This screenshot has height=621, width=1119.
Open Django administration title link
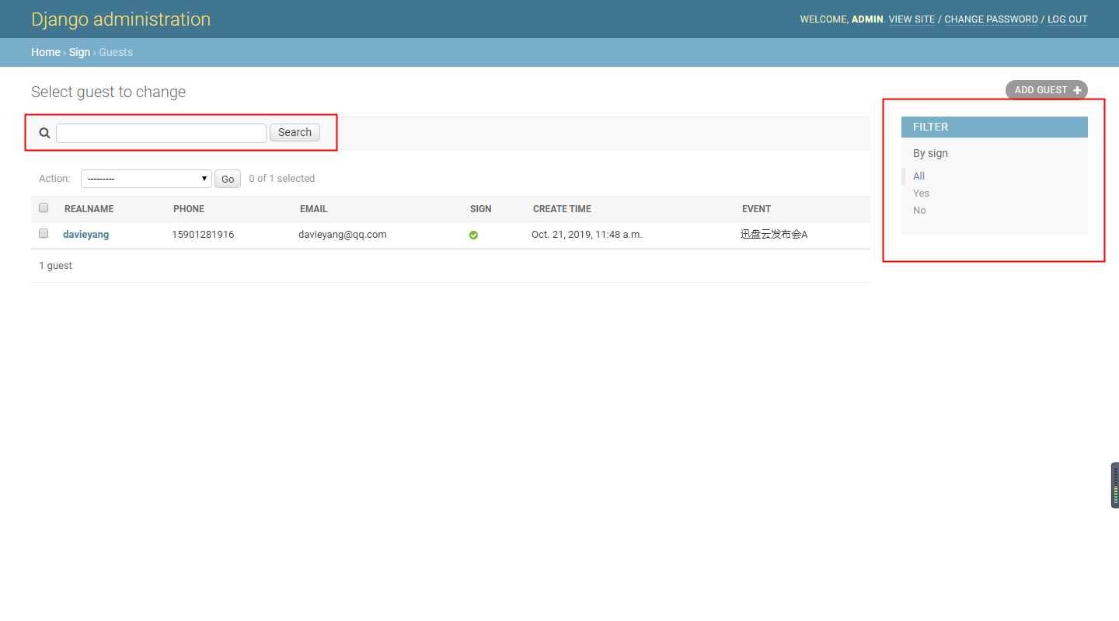click(120, 19)
